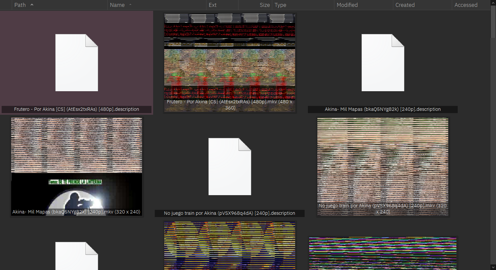The width and height of the screenshot is (496, 270).
Task: Toggle sort order on the Accessed column
Action: click(x=466, y=5)
